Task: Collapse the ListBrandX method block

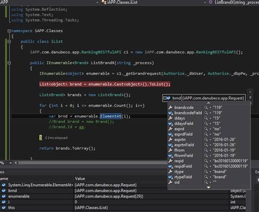Action: [9, 63]
